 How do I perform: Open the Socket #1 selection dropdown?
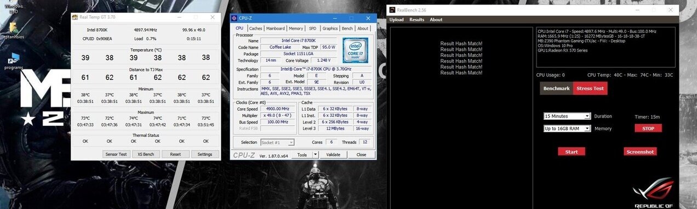[x=277, y=142]
